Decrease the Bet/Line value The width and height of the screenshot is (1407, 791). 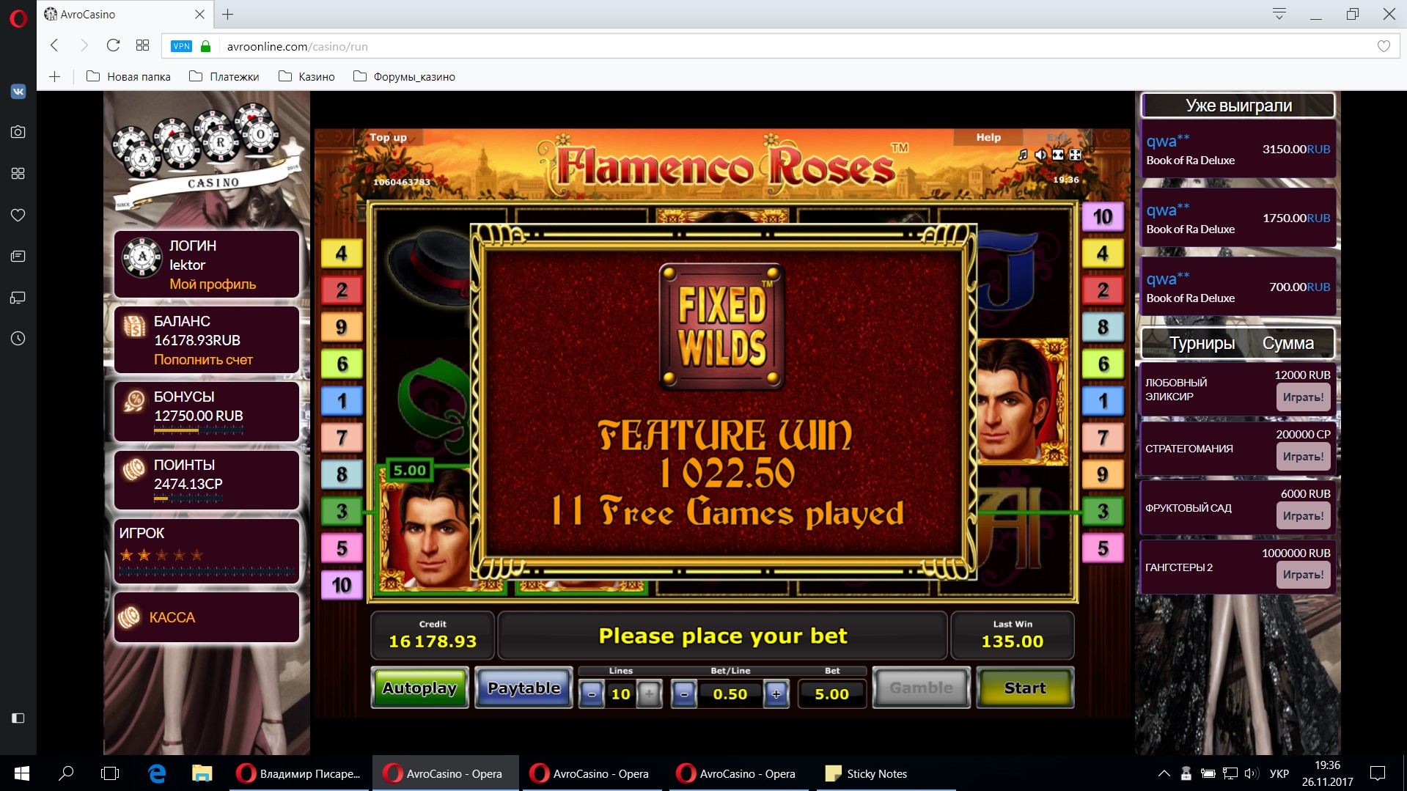coord(684,693)
